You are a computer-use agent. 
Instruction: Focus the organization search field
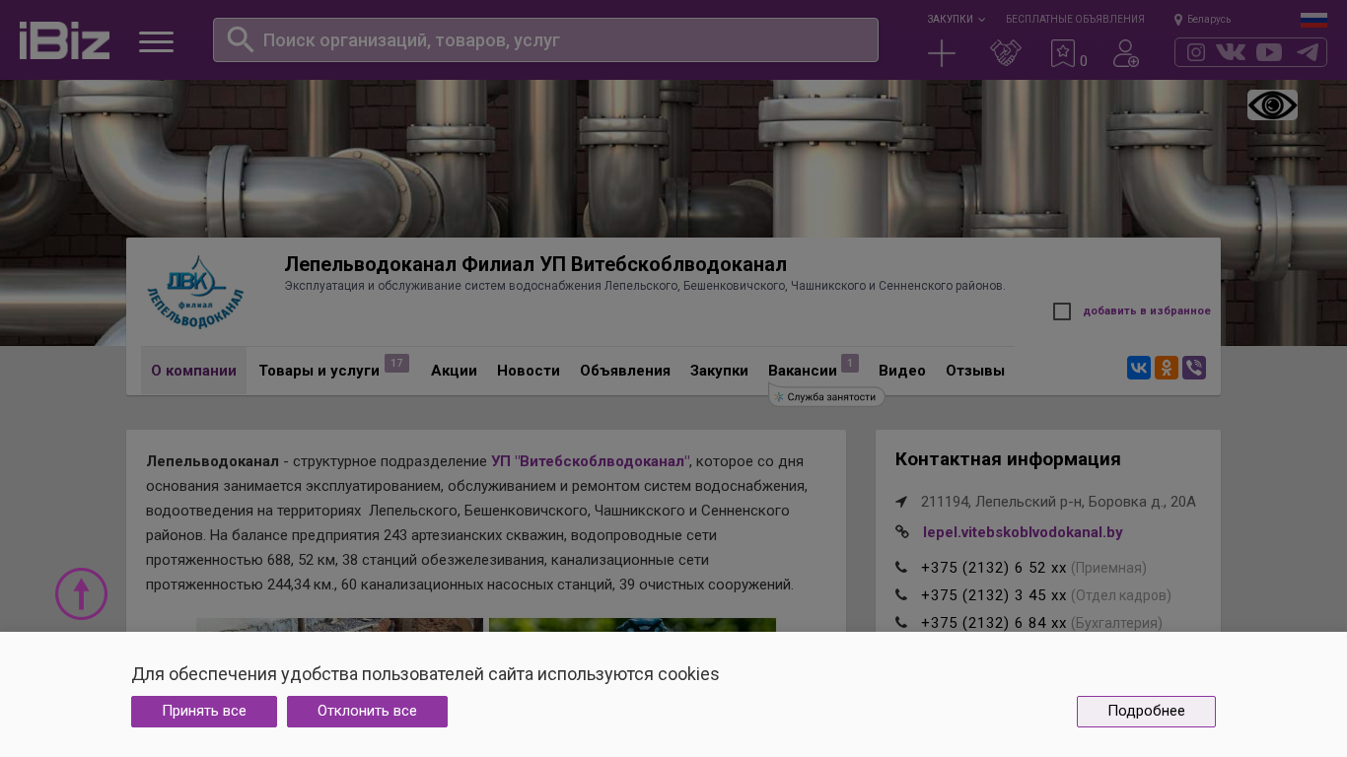(x=545, y=39)
